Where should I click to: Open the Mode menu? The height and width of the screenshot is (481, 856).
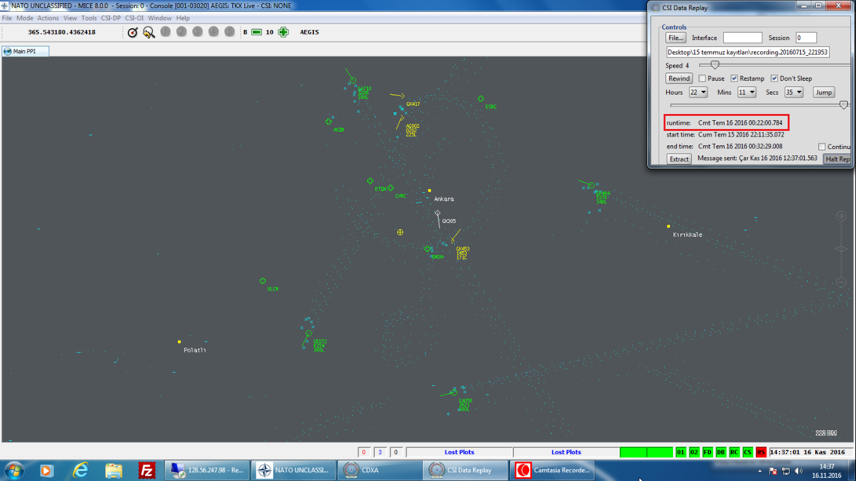pyautogui.click(x=25, y=18)
